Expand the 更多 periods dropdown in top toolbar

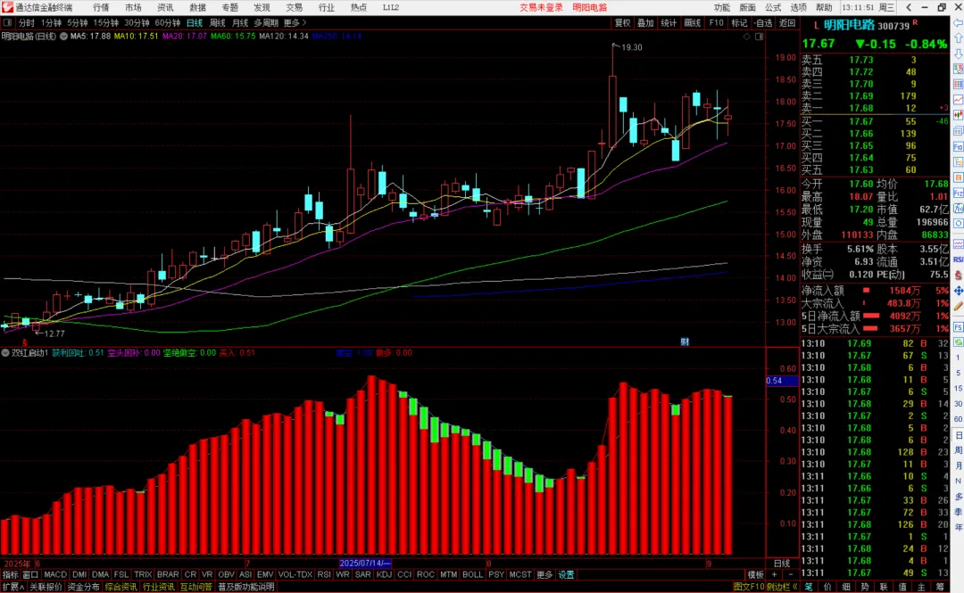(x=295, y=22)
